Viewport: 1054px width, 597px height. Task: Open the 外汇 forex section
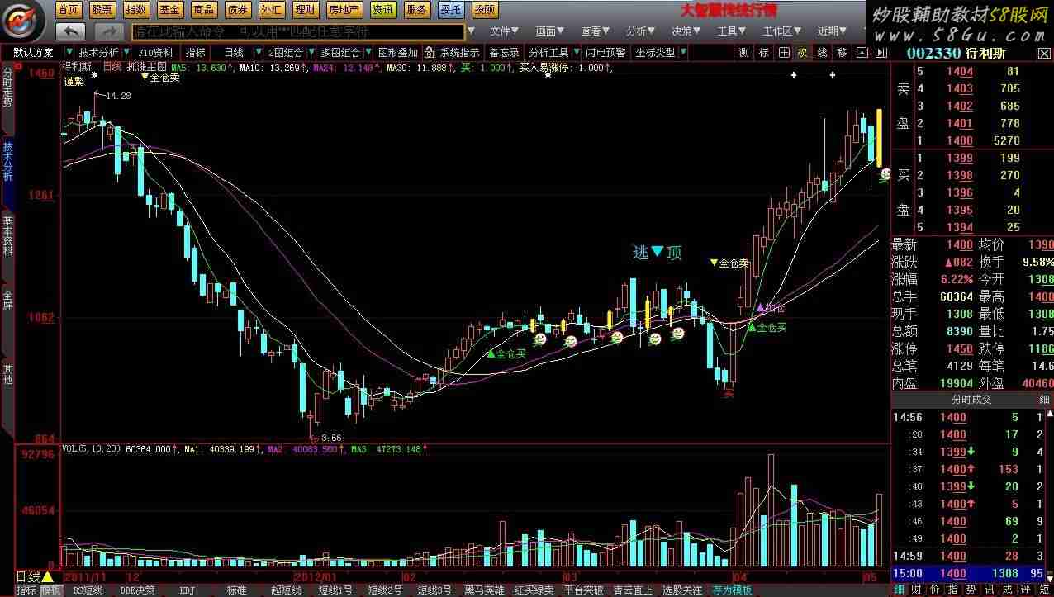[x=271, y=10]
